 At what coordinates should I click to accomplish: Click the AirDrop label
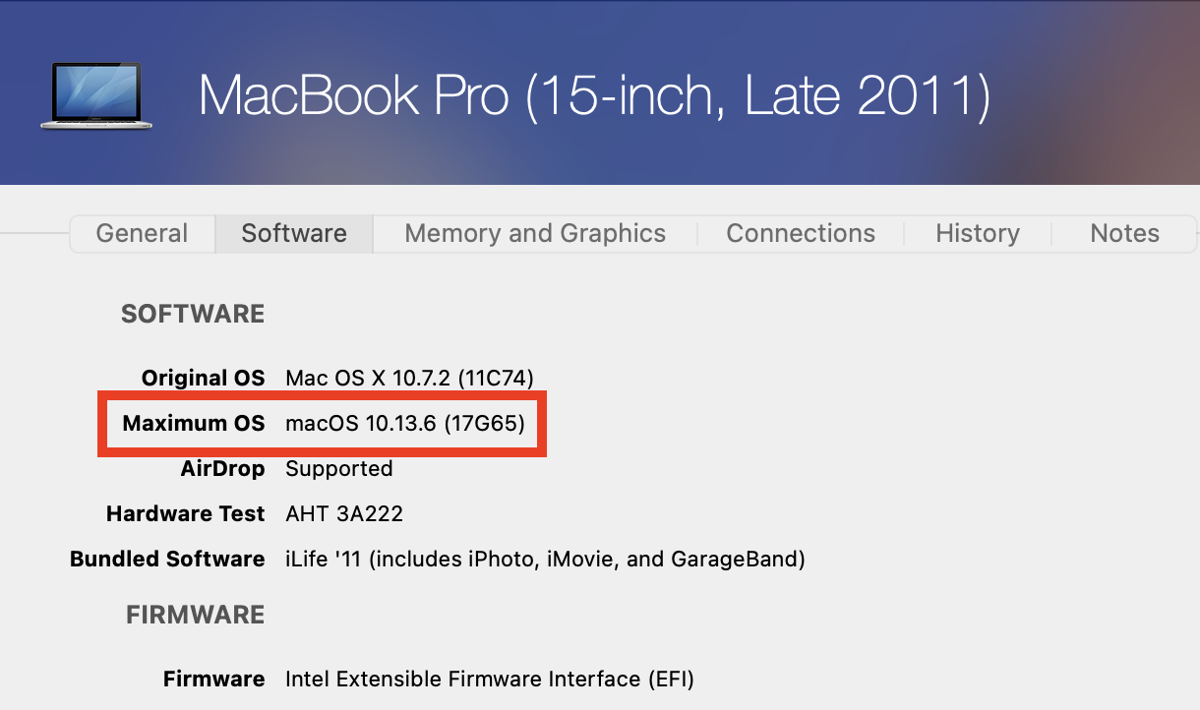tap(222, 469)
